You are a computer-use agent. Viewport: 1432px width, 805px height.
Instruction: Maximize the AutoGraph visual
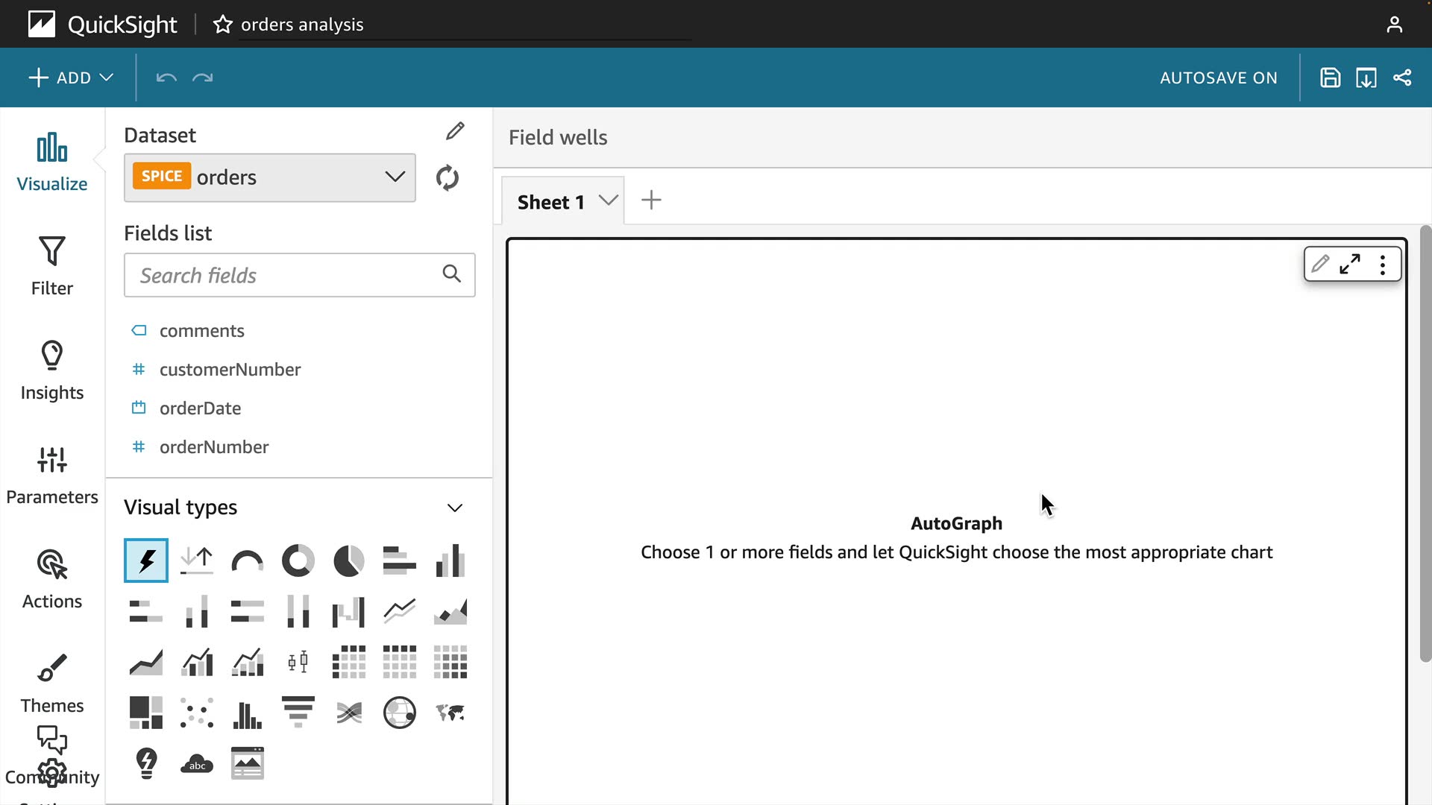(1350, 265)
